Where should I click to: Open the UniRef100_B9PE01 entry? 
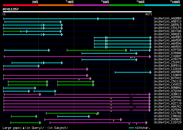tap(168, 66)
